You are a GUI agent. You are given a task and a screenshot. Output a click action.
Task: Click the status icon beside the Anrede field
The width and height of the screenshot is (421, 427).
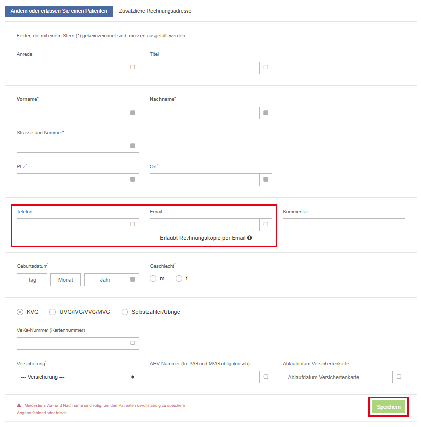(133, 67)
